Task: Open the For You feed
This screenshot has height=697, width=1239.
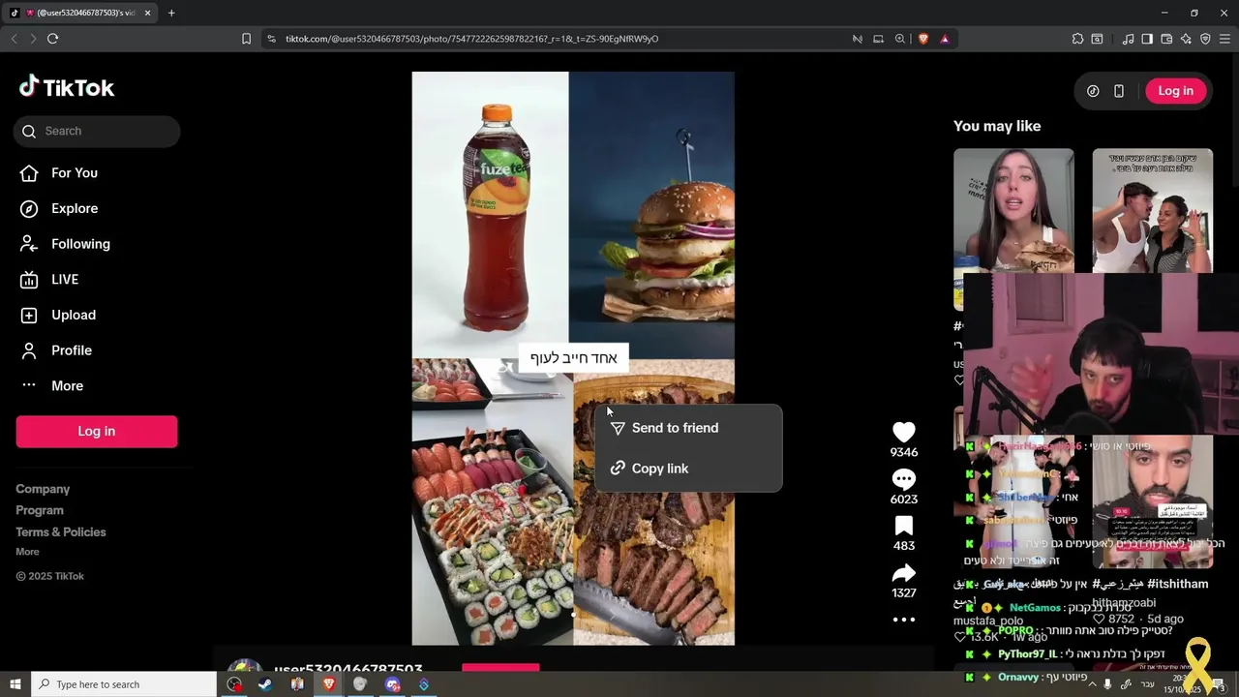Action: (x=75, y=172)
